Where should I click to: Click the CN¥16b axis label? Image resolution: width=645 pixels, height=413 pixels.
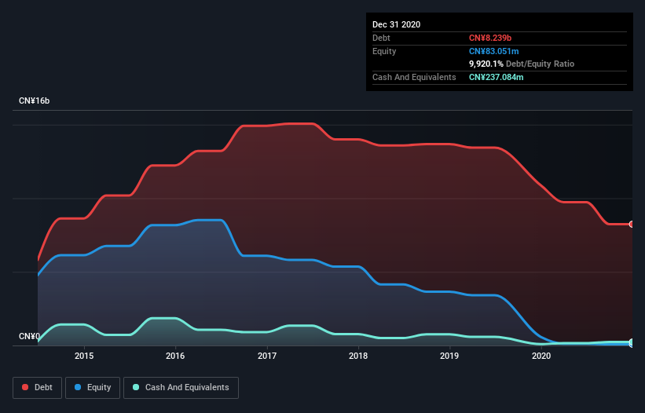click(x=34, y=101)
